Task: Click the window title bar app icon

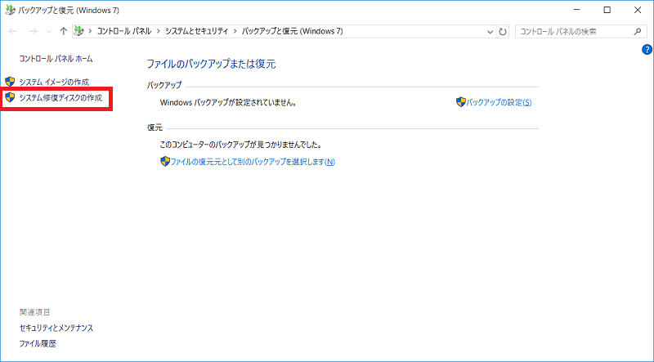Action: point(10,11)
